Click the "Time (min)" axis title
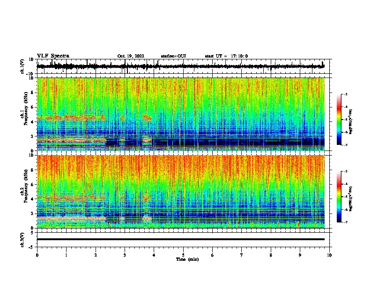The height and width of the screenshot is (286, 371). [x=187, y=259]
